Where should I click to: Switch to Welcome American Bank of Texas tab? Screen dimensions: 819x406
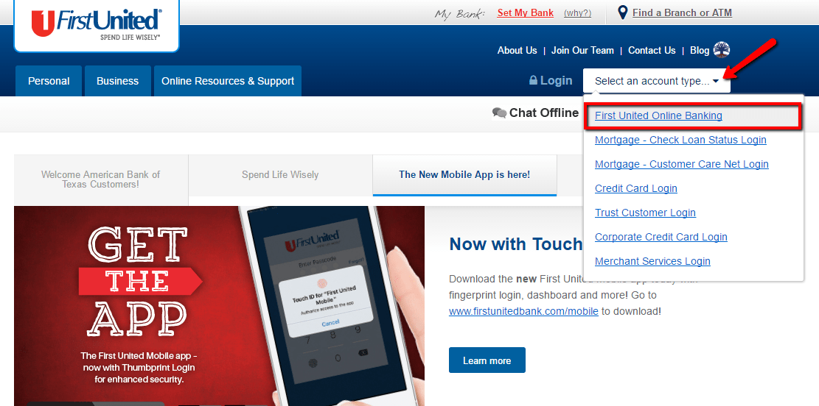[x=101, y=179]
